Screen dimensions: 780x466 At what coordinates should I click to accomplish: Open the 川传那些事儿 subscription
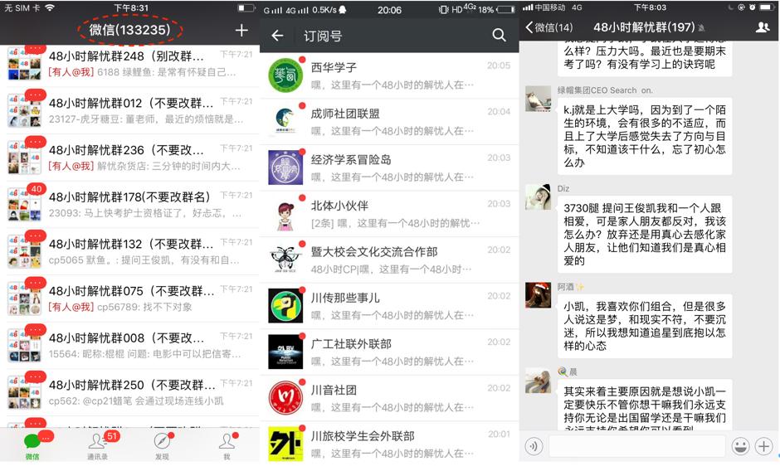[x=389, y=306]
